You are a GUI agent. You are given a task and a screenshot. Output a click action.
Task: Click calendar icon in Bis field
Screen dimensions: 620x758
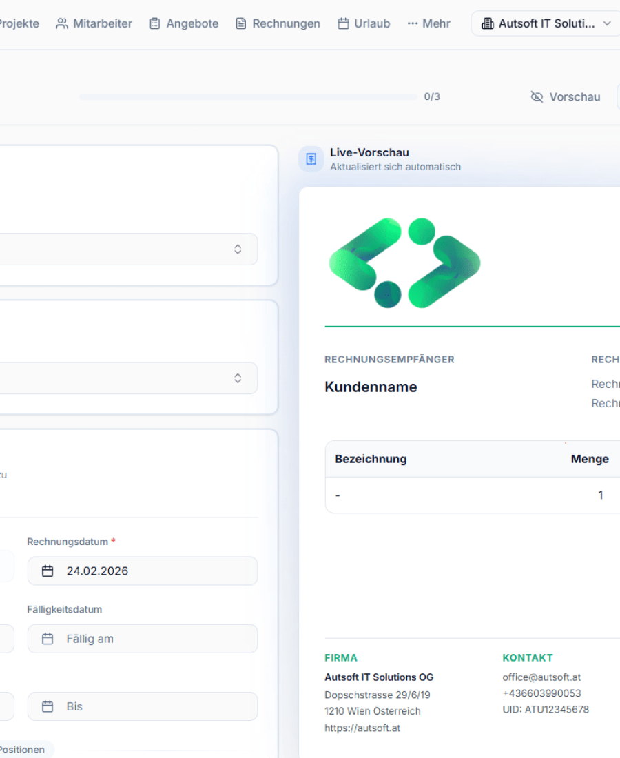click(48, 706)
